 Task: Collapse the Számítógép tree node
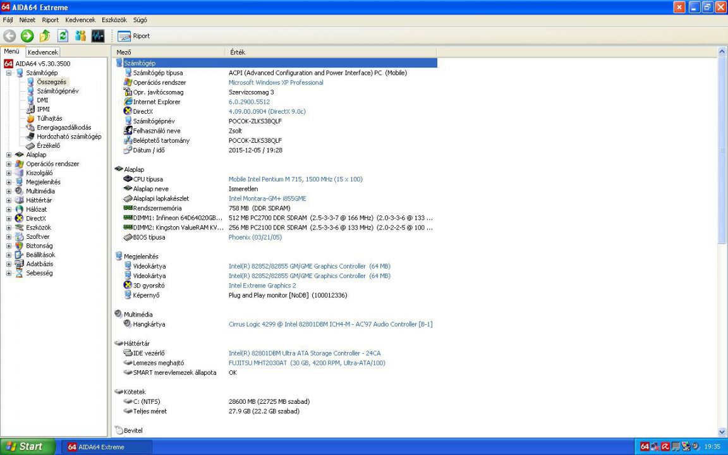point(8,73)
